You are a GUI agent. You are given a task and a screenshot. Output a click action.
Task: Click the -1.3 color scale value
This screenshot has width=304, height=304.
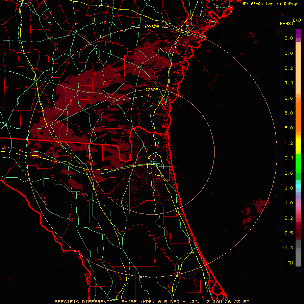287,248
